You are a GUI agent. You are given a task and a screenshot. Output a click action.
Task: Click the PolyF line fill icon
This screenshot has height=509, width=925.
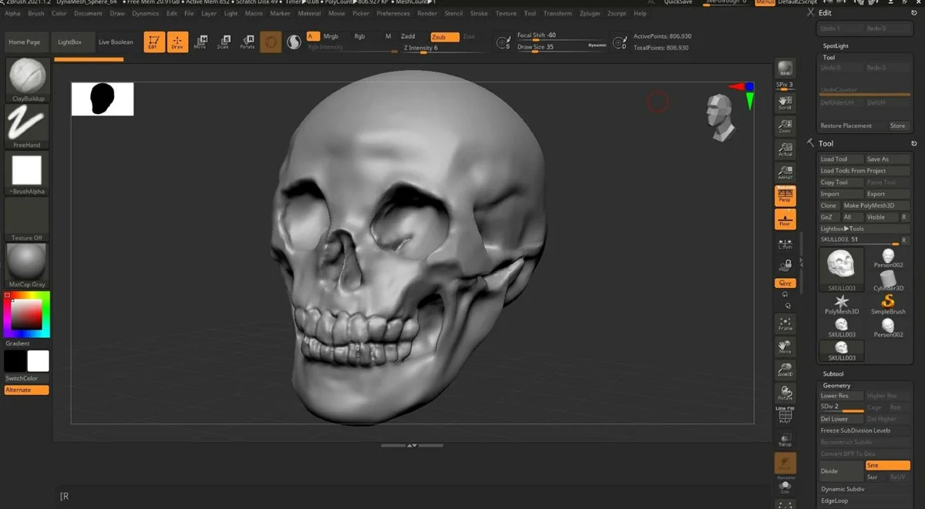click(x=785, y=416)
